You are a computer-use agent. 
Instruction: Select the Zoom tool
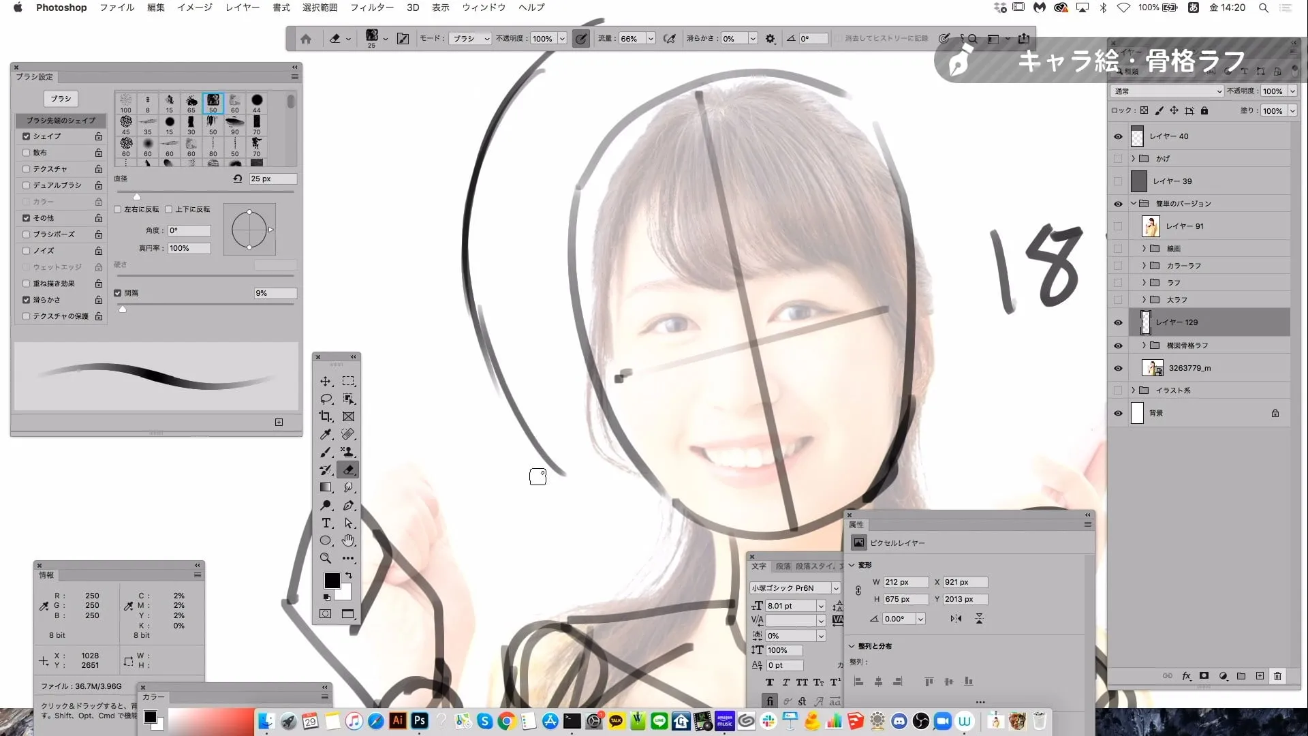pos(326,558)
